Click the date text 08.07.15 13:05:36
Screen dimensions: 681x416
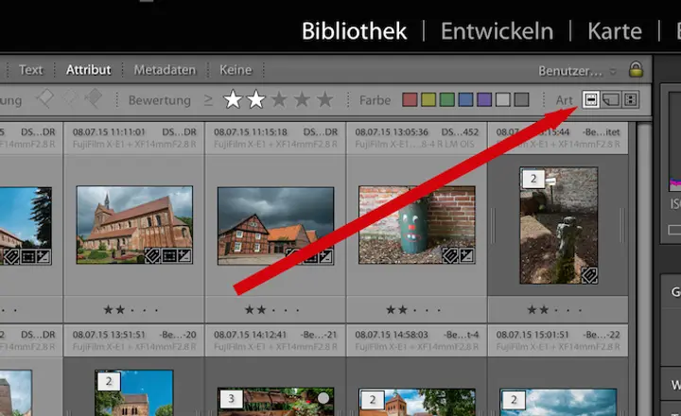[x=392, y=132]
